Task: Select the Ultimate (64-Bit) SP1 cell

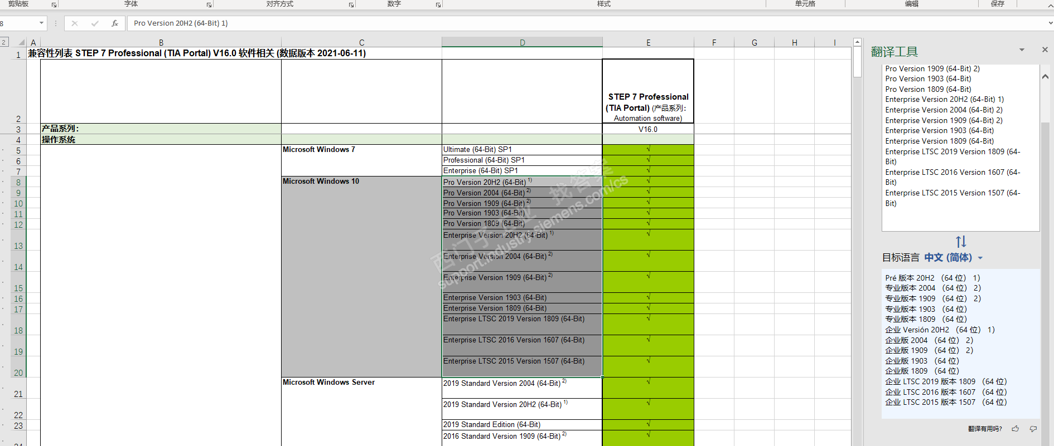Action: 522,150
